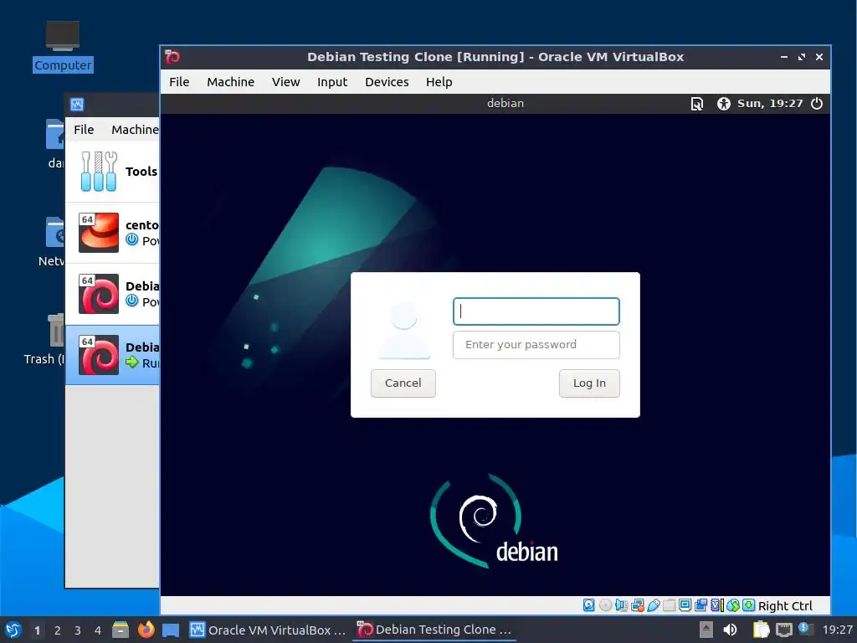Click the Log In button
Screen dimensions: 857x643
(x=589, y=383)
